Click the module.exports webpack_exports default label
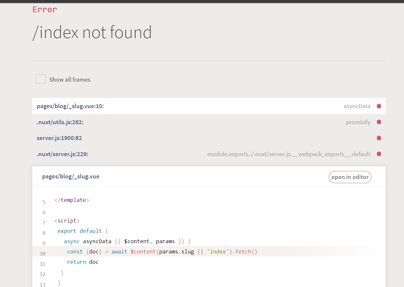The image size is (404, 287). click(x=289, y=154)
